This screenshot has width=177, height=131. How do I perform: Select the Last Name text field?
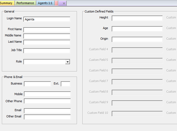(47, 42)
